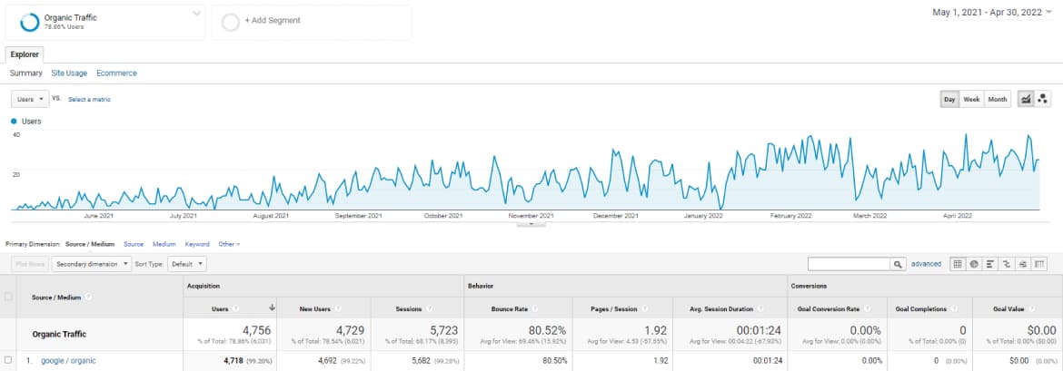This screenshot has height=371, width=1063.
Task: Select the data table view icon
Action: click(957, 264)
